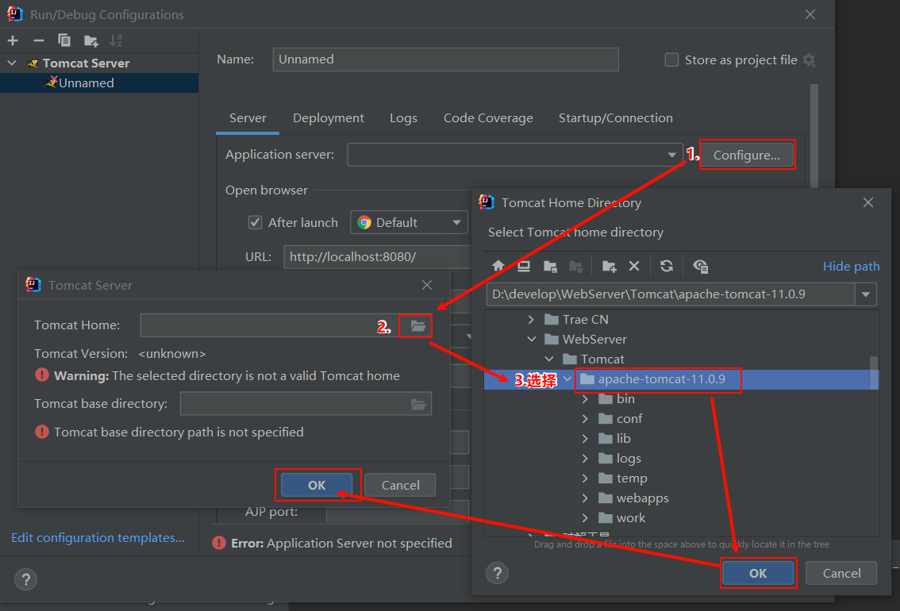
Task: Select Unnamed configuration in tree
Action: 99,83
